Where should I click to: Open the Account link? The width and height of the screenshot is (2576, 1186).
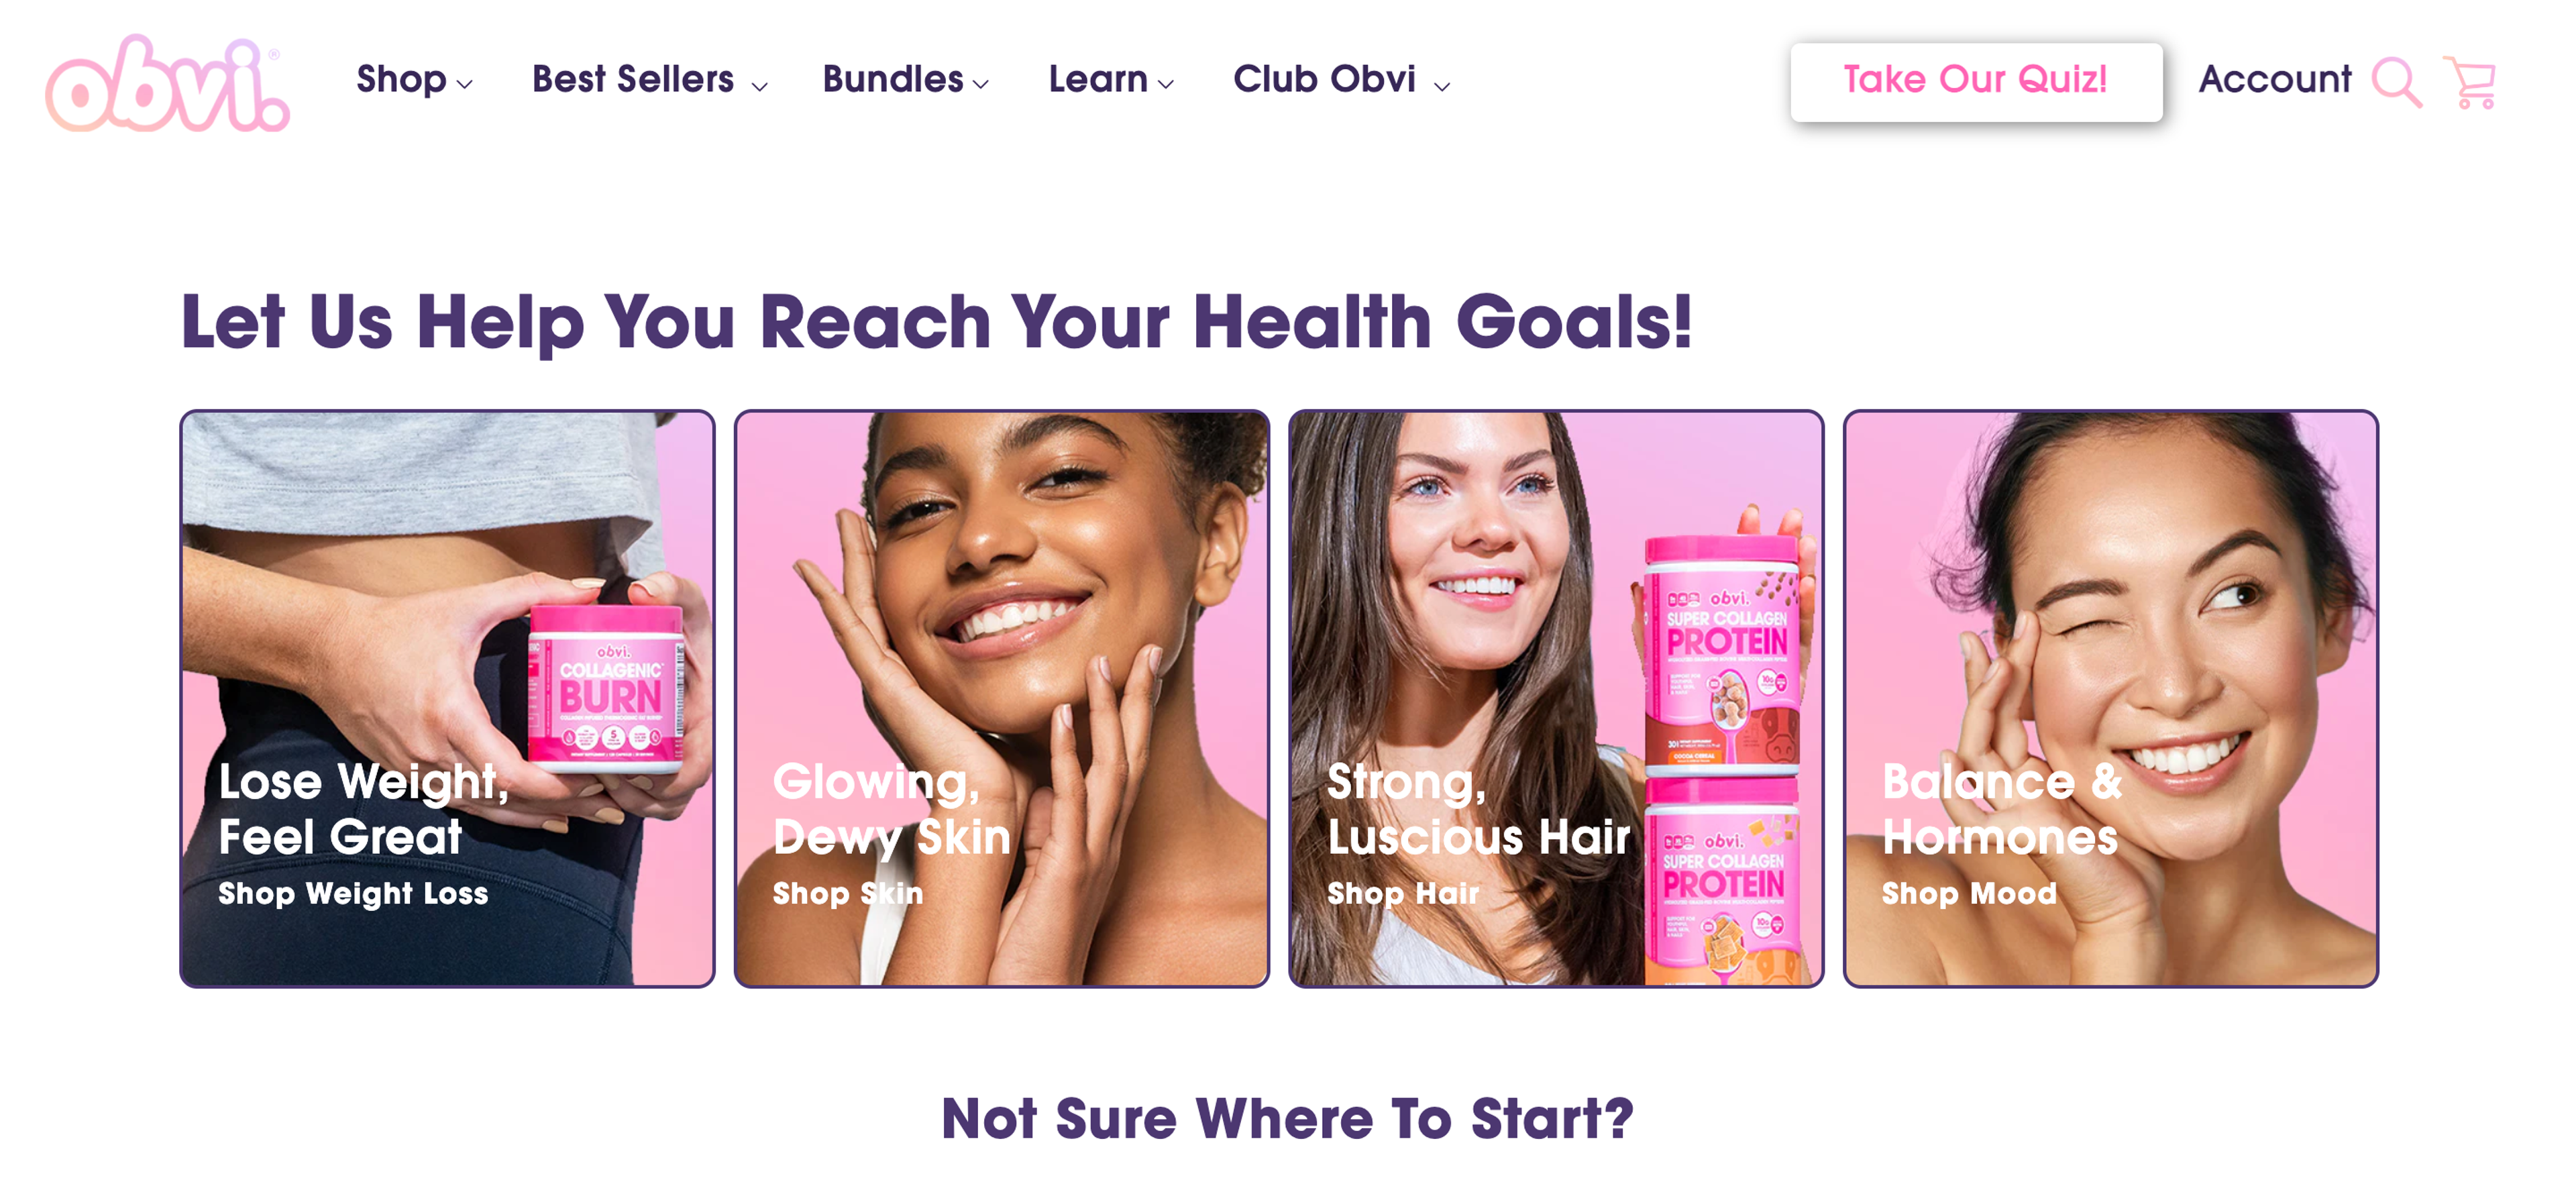(x=2274, y=79)
